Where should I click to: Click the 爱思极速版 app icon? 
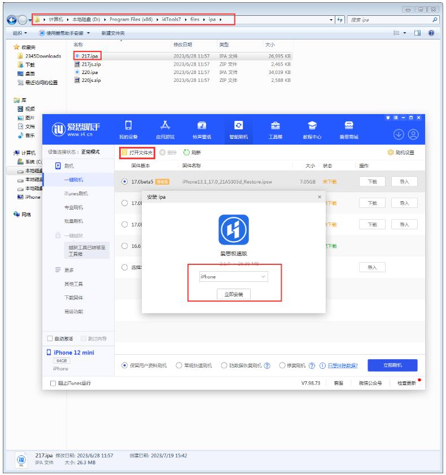click(234, 230)
